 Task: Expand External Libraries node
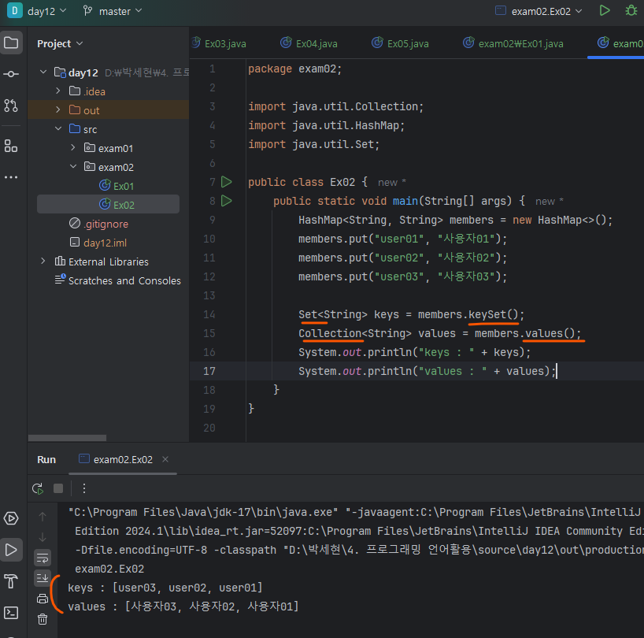(43, 262)
